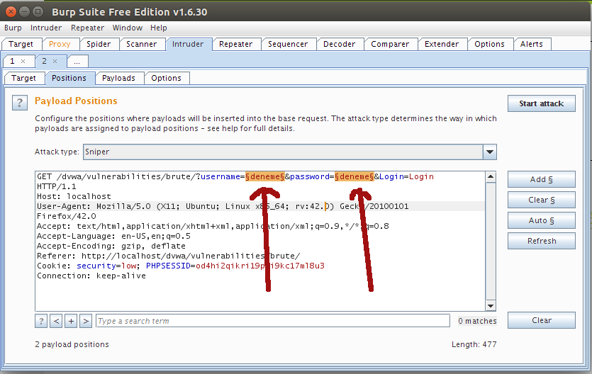592x374 pixels.
Task: Switch to the Alerts tab
Action: pyautogui.click(x=532, y=44)
